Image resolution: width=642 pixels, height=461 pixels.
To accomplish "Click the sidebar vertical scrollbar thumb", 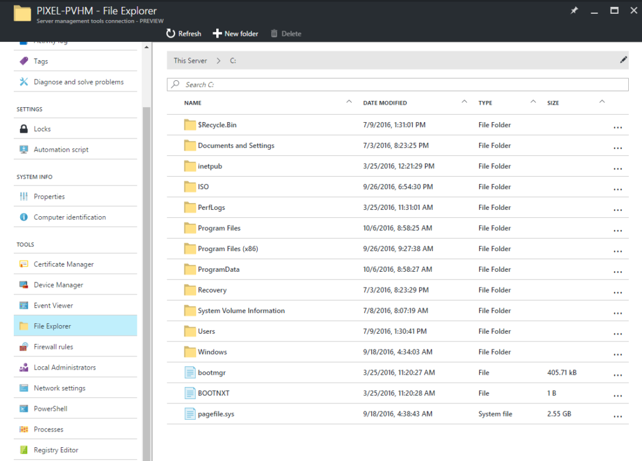I will coord(147,282).
